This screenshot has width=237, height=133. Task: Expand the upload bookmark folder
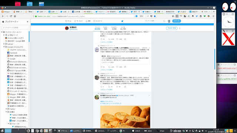tap(4, 44)
